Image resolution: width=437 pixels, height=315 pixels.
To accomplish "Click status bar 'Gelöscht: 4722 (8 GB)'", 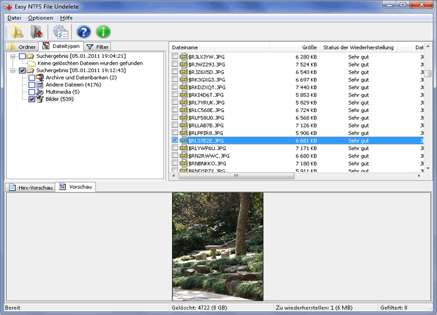I will point(199,308).
